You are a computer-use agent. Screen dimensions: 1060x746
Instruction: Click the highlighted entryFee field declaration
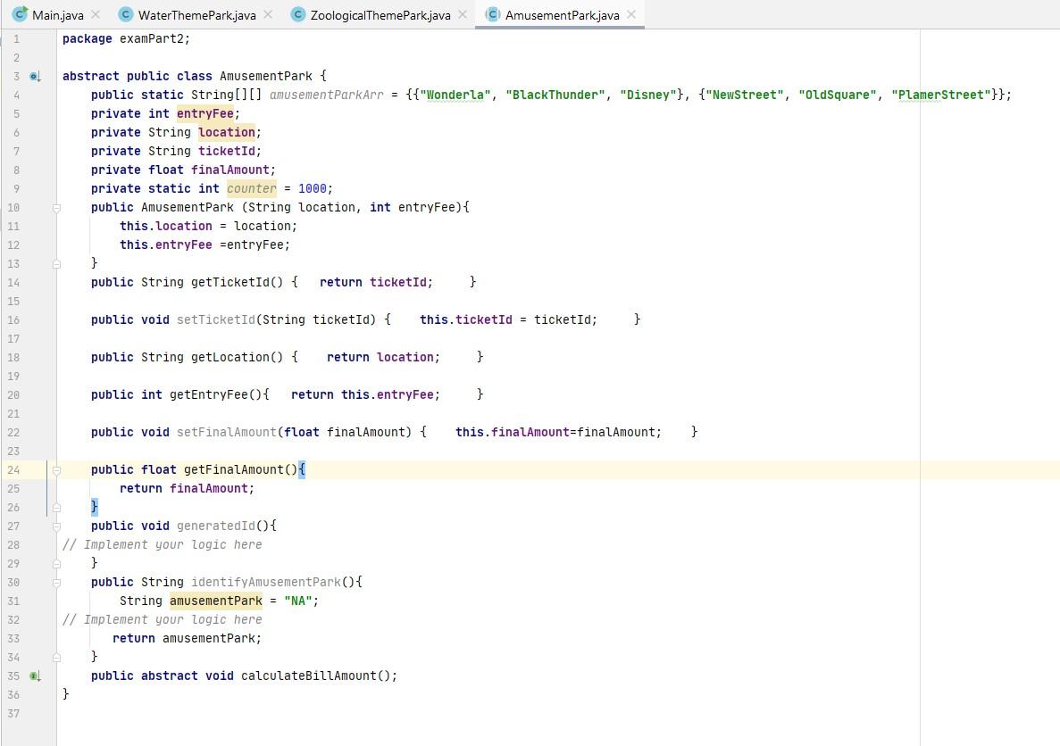(204, 113)
